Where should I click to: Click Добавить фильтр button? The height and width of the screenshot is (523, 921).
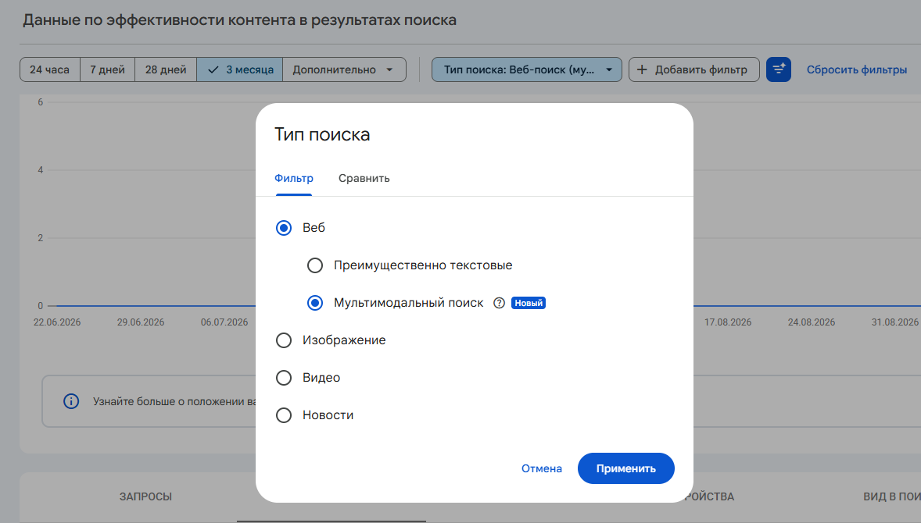(694, 69)
